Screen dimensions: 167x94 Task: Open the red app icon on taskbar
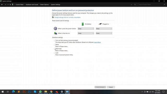coord(57,92)
